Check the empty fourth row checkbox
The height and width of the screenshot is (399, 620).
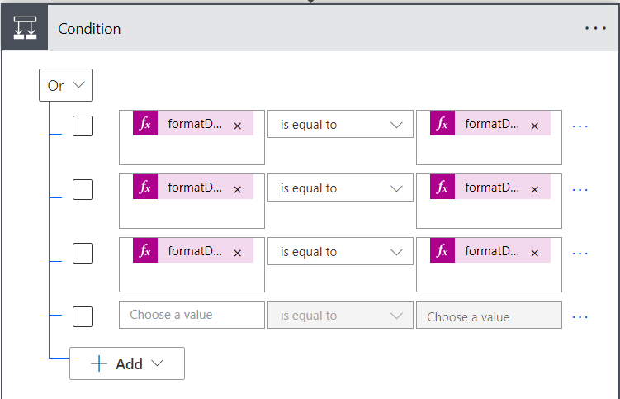click(83, 316)
